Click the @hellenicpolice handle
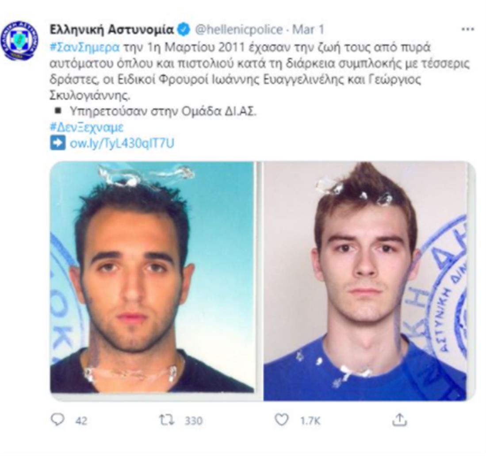This screenshot has height=456, width=486. point(239,30)
